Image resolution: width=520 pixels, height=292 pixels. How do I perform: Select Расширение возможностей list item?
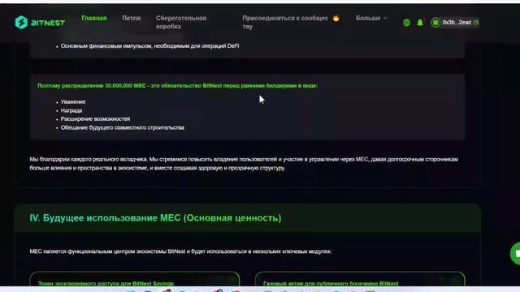coord(95,119)
